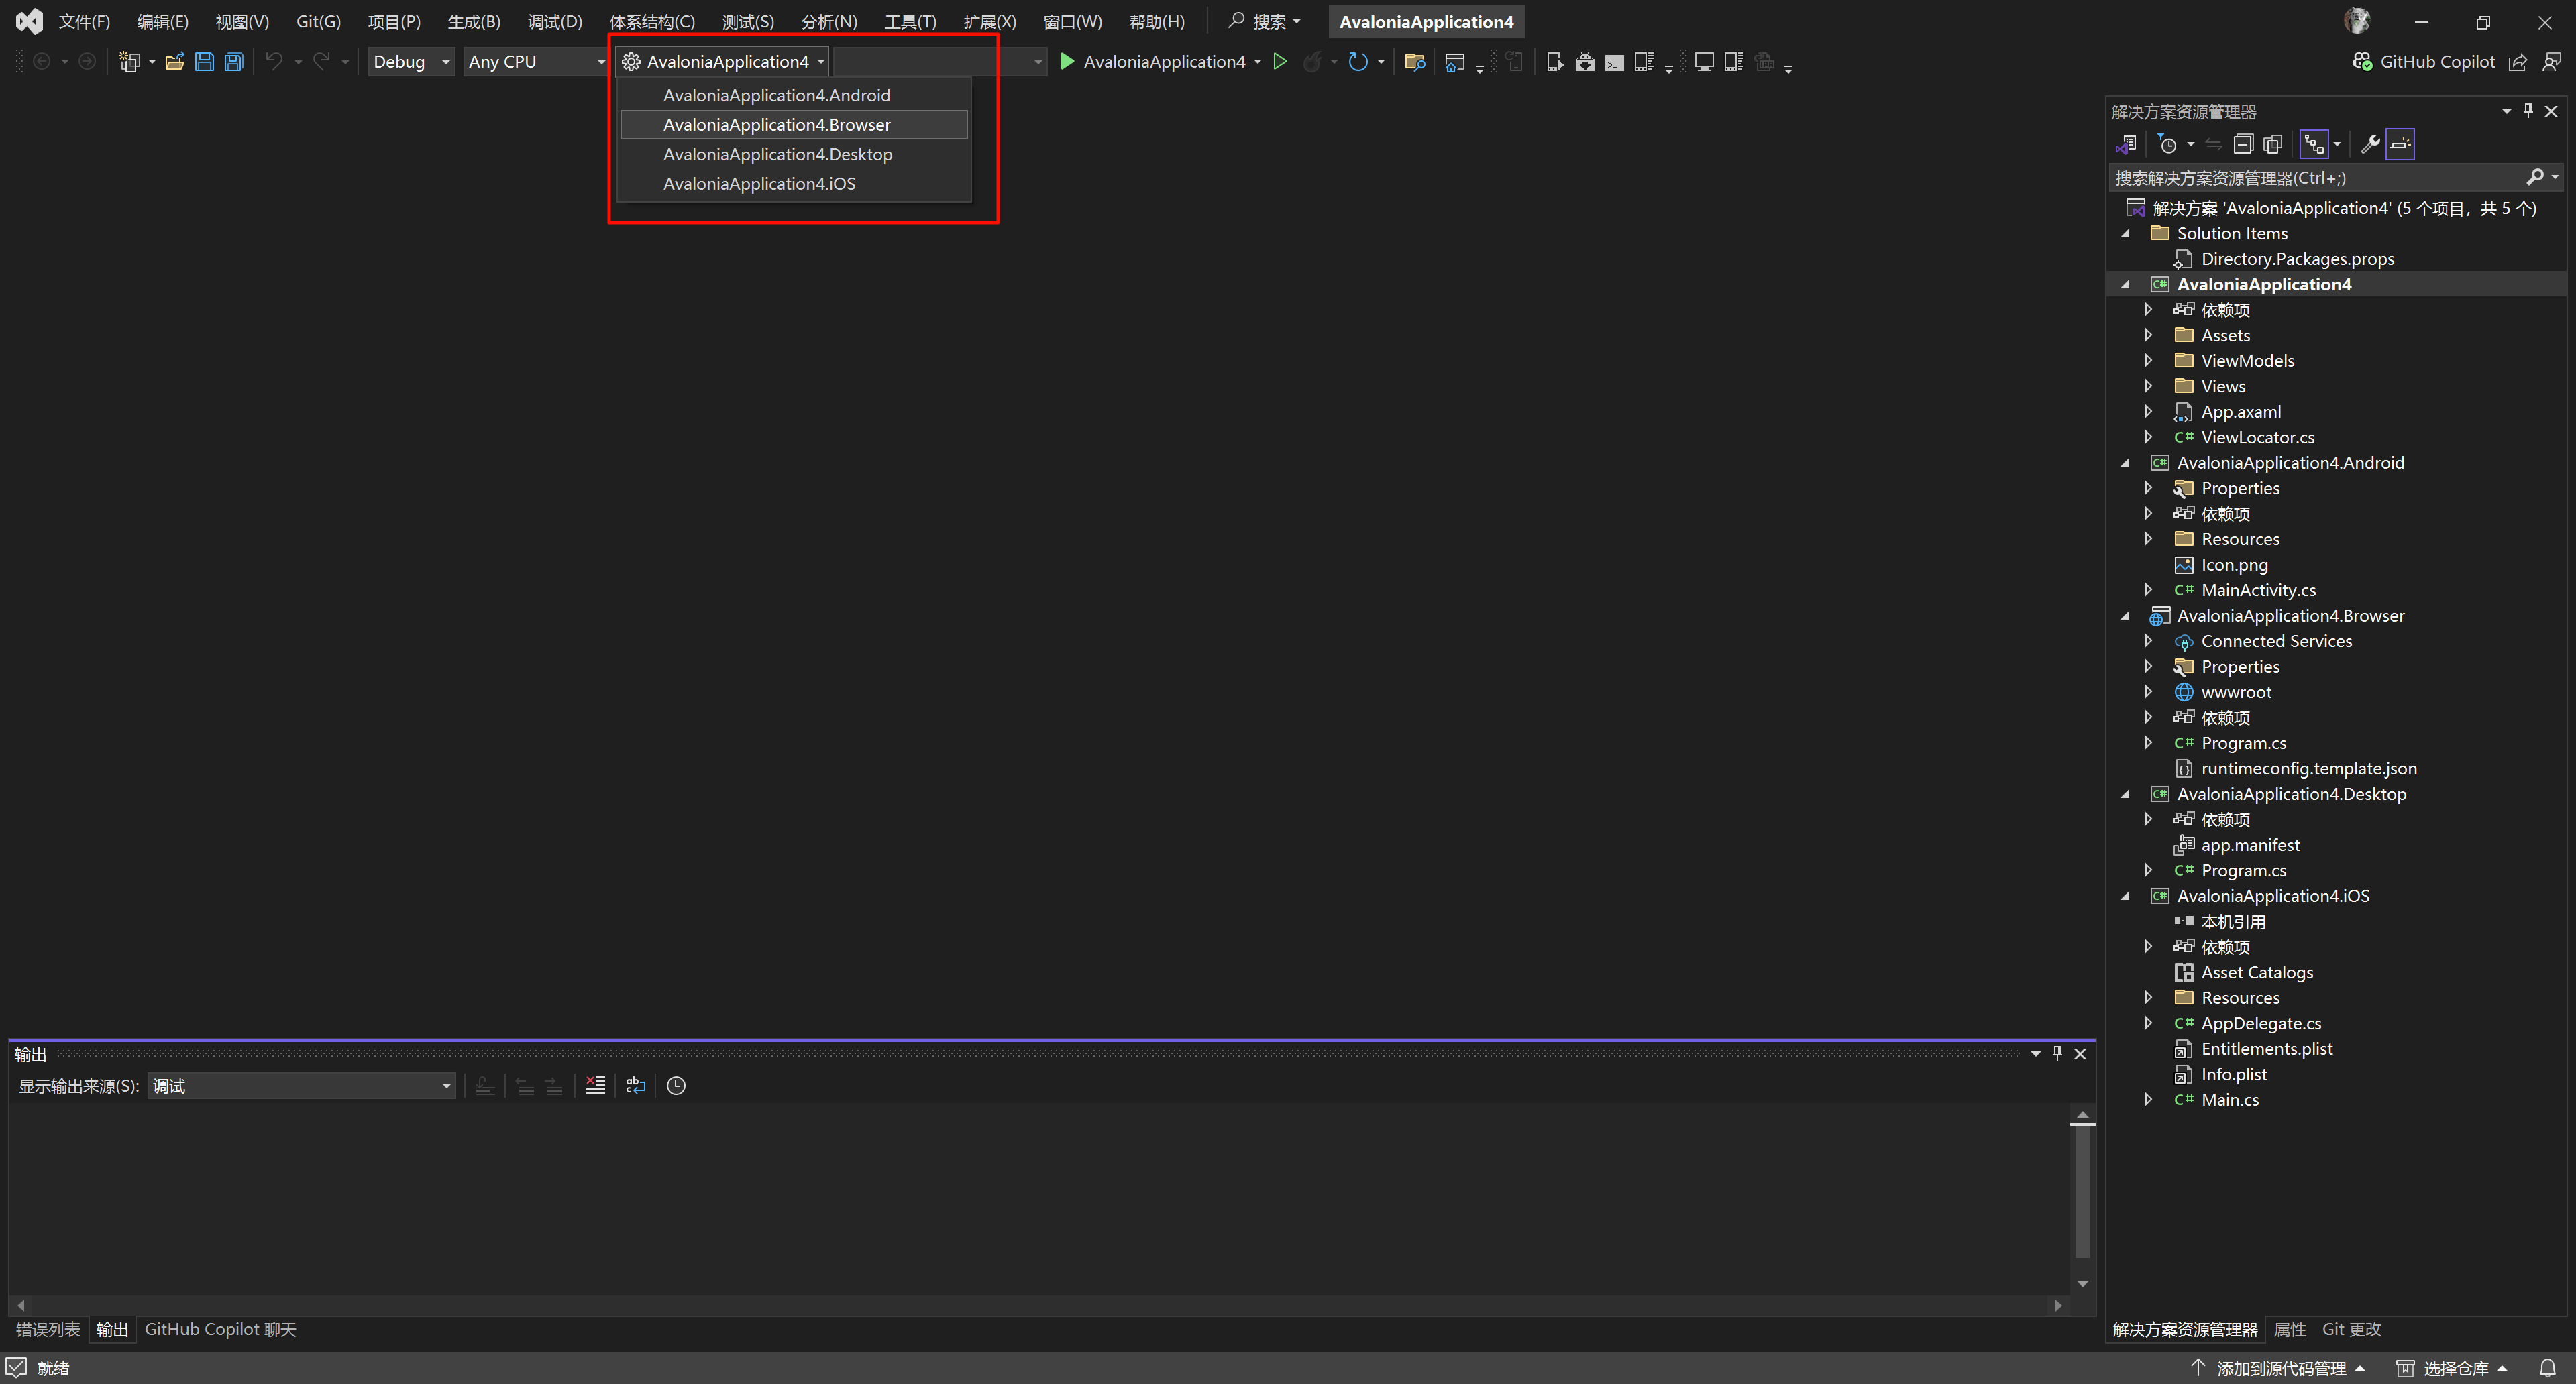Switch to the 错误列表 tab
This screenshot has width=2576, height=1384.
pyautogui.click(x=48, y=1329)
